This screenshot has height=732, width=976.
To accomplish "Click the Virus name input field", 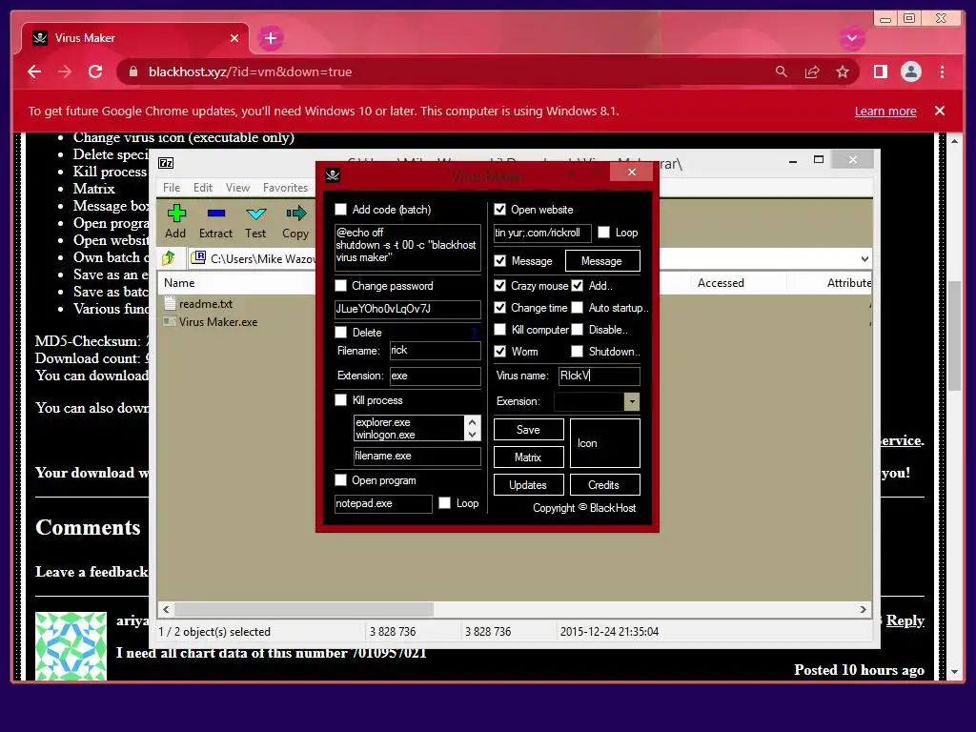I will [599, 376].
